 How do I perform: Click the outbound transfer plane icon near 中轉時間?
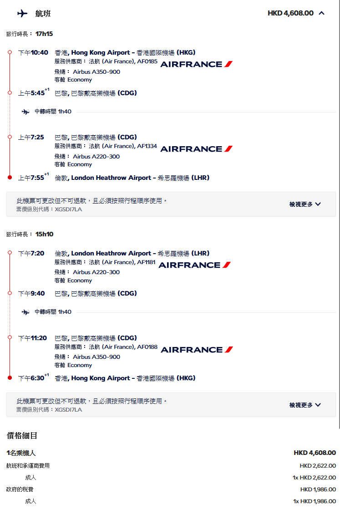point(25,112)
